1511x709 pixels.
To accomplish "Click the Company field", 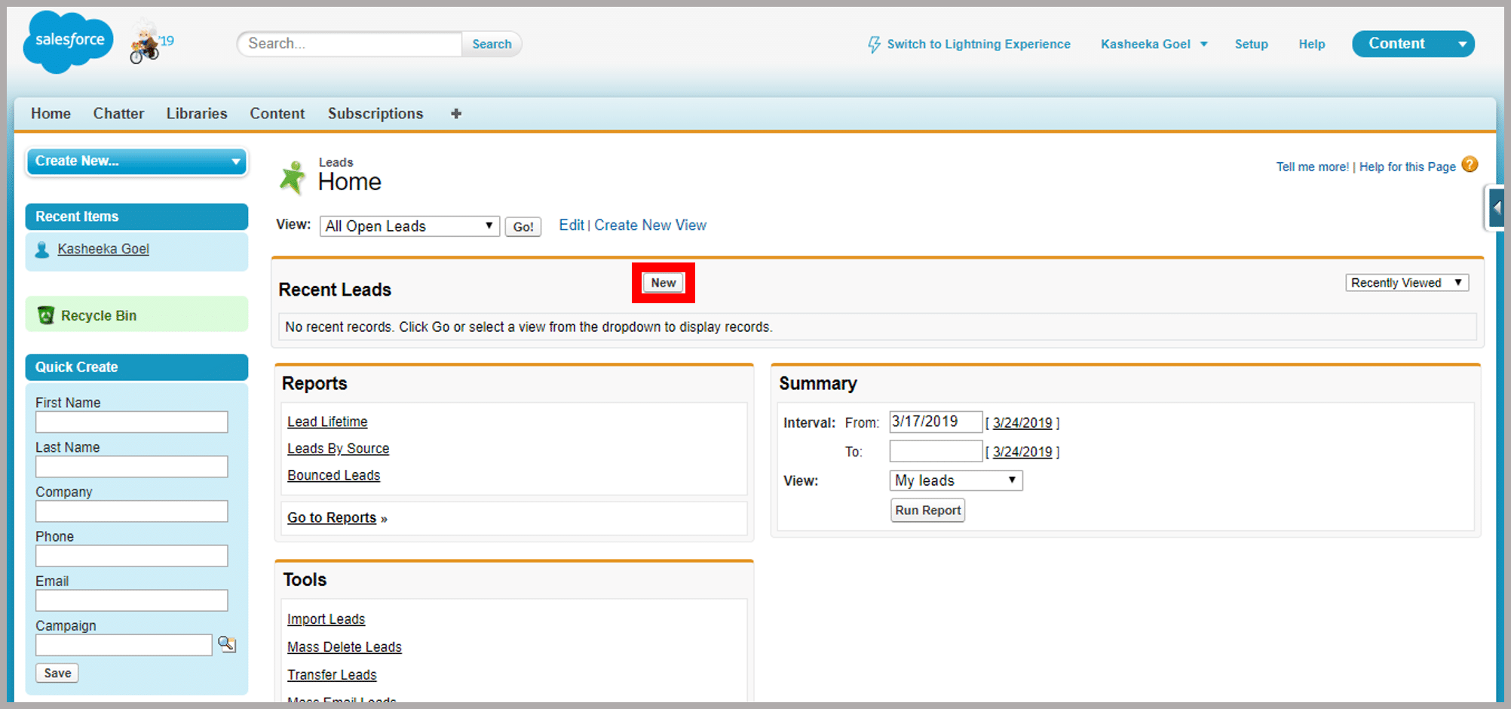I will [132, 511].
